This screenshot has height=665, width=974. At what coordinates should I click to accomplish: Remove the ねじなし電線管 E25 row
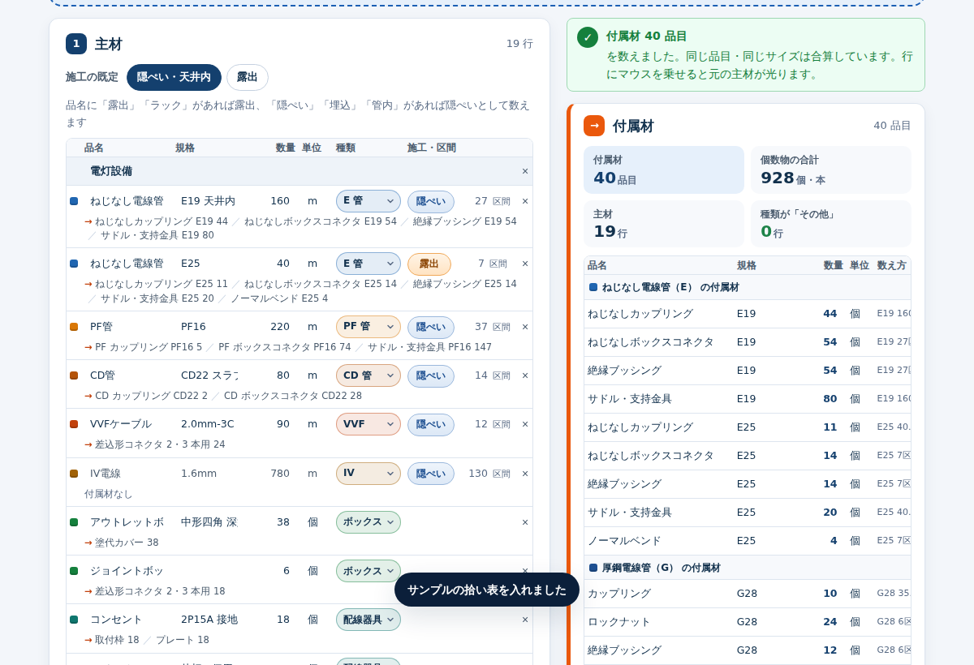525,264
